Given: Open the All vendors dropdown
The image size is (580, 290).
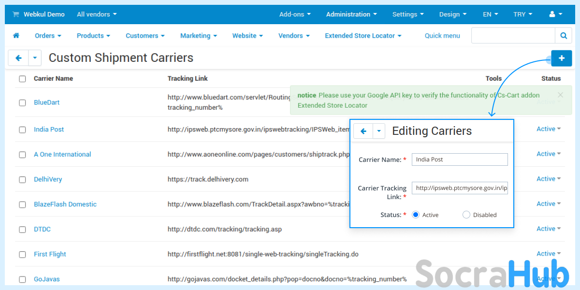Looking at the screenshot, I should point(97,14).
